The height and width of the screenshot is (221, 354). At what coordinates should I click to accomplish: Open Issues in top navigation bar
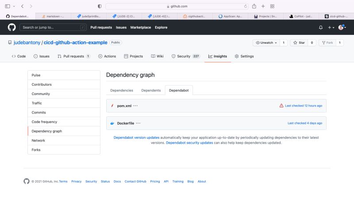point(121,27)
